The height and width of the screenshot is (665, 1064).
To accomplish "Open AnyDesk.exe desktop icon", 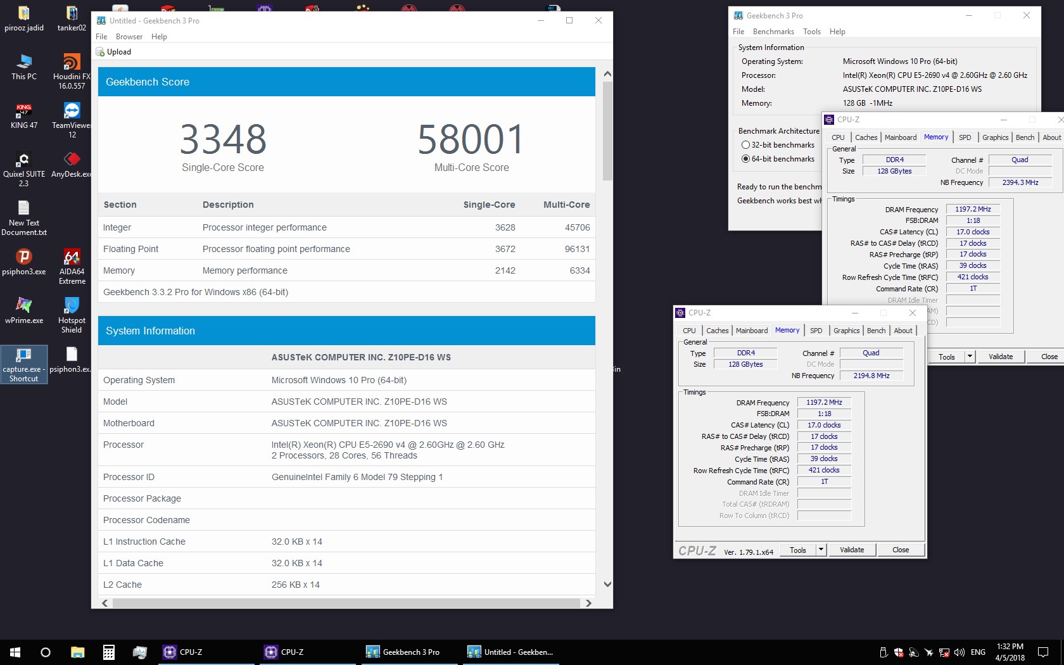I will (72, 165).
